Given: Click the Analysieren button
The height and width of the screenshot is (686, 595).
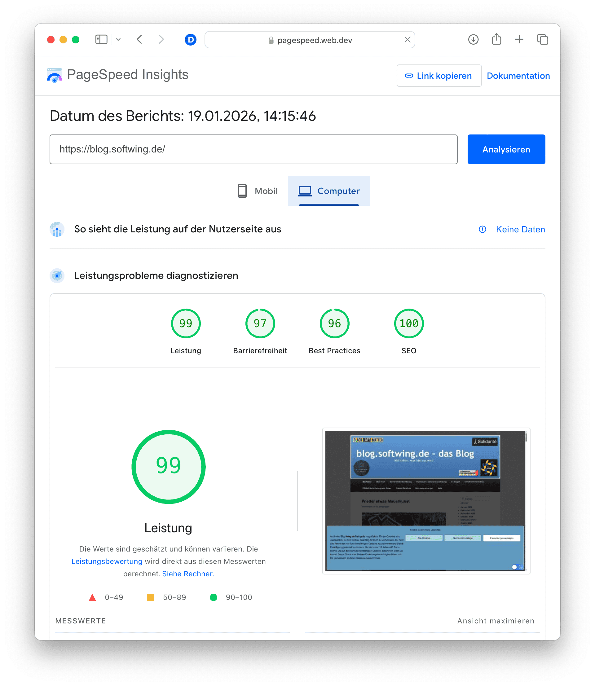Looking at the screenshot, I should coord(506,149).
